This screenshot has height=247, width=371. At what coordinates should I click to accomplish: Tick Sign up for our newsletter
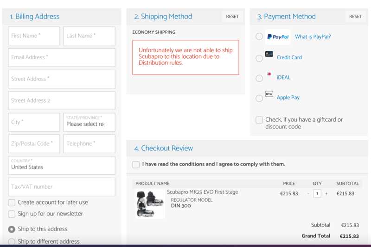[12, 214]
